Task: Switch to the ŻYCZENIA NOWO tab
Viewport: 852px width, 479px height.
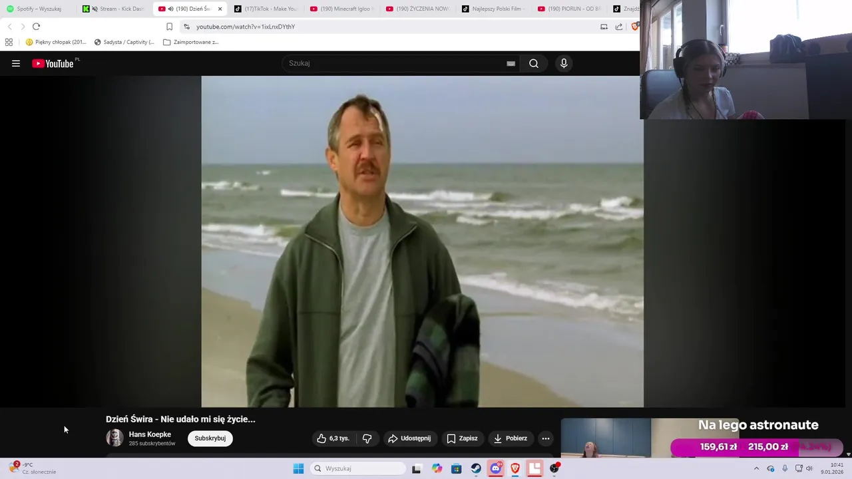Action: click(418, 9)
